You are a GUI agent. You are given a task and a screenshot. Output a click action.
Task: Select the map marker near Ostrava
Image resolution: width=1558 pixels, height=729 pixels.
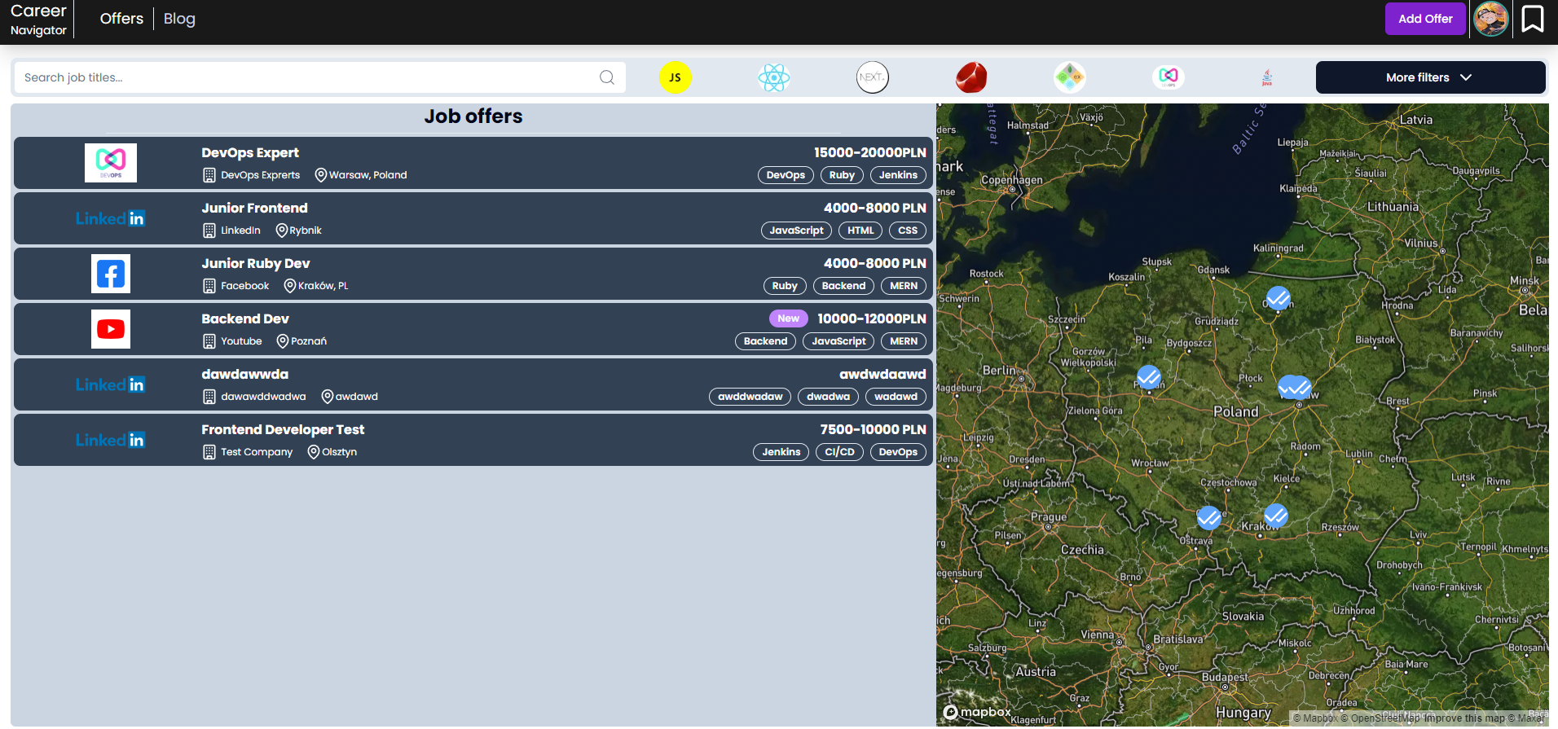tap(1208, 518)
